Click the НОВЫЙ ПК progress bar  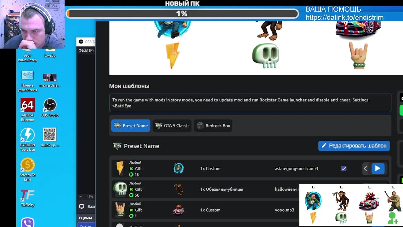(x=182, y=14)
